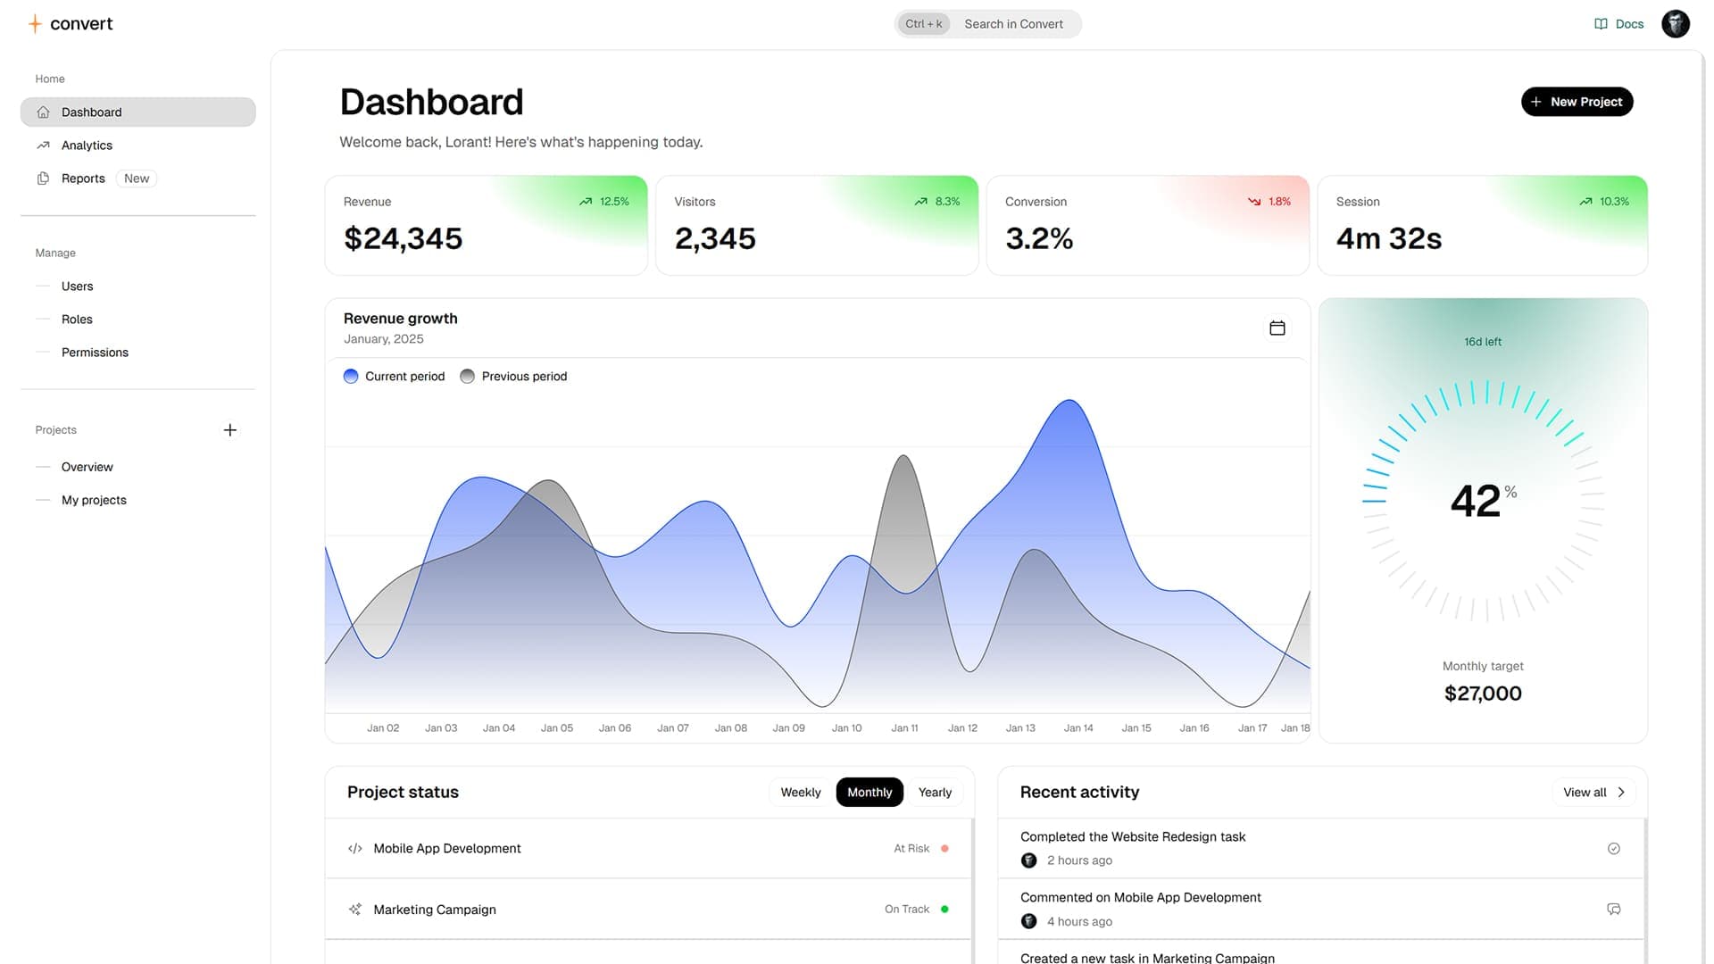The width and height of the screenshot is (1714, 964).
Task: Toggle the Previous period legend
Action: (x=513, y=376)
